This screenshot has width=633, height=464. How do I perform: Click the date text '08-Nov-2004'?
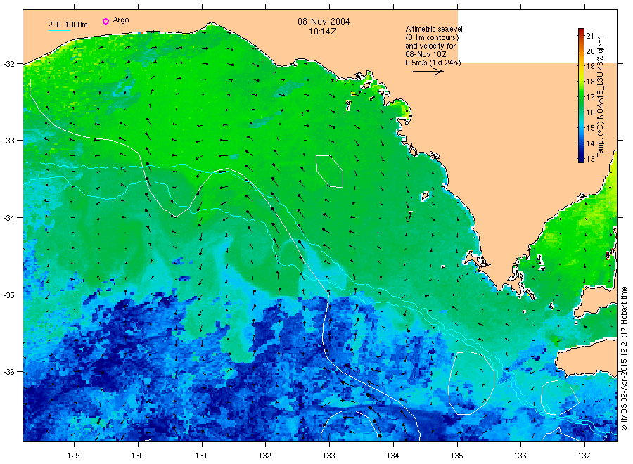(x=324, y=22)
